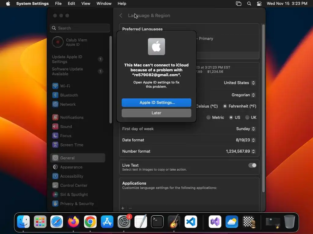The width and height of the screenshot is (313, 234).
Task: Open Notifications in the sidebar
Action: [x=77, y=117]
